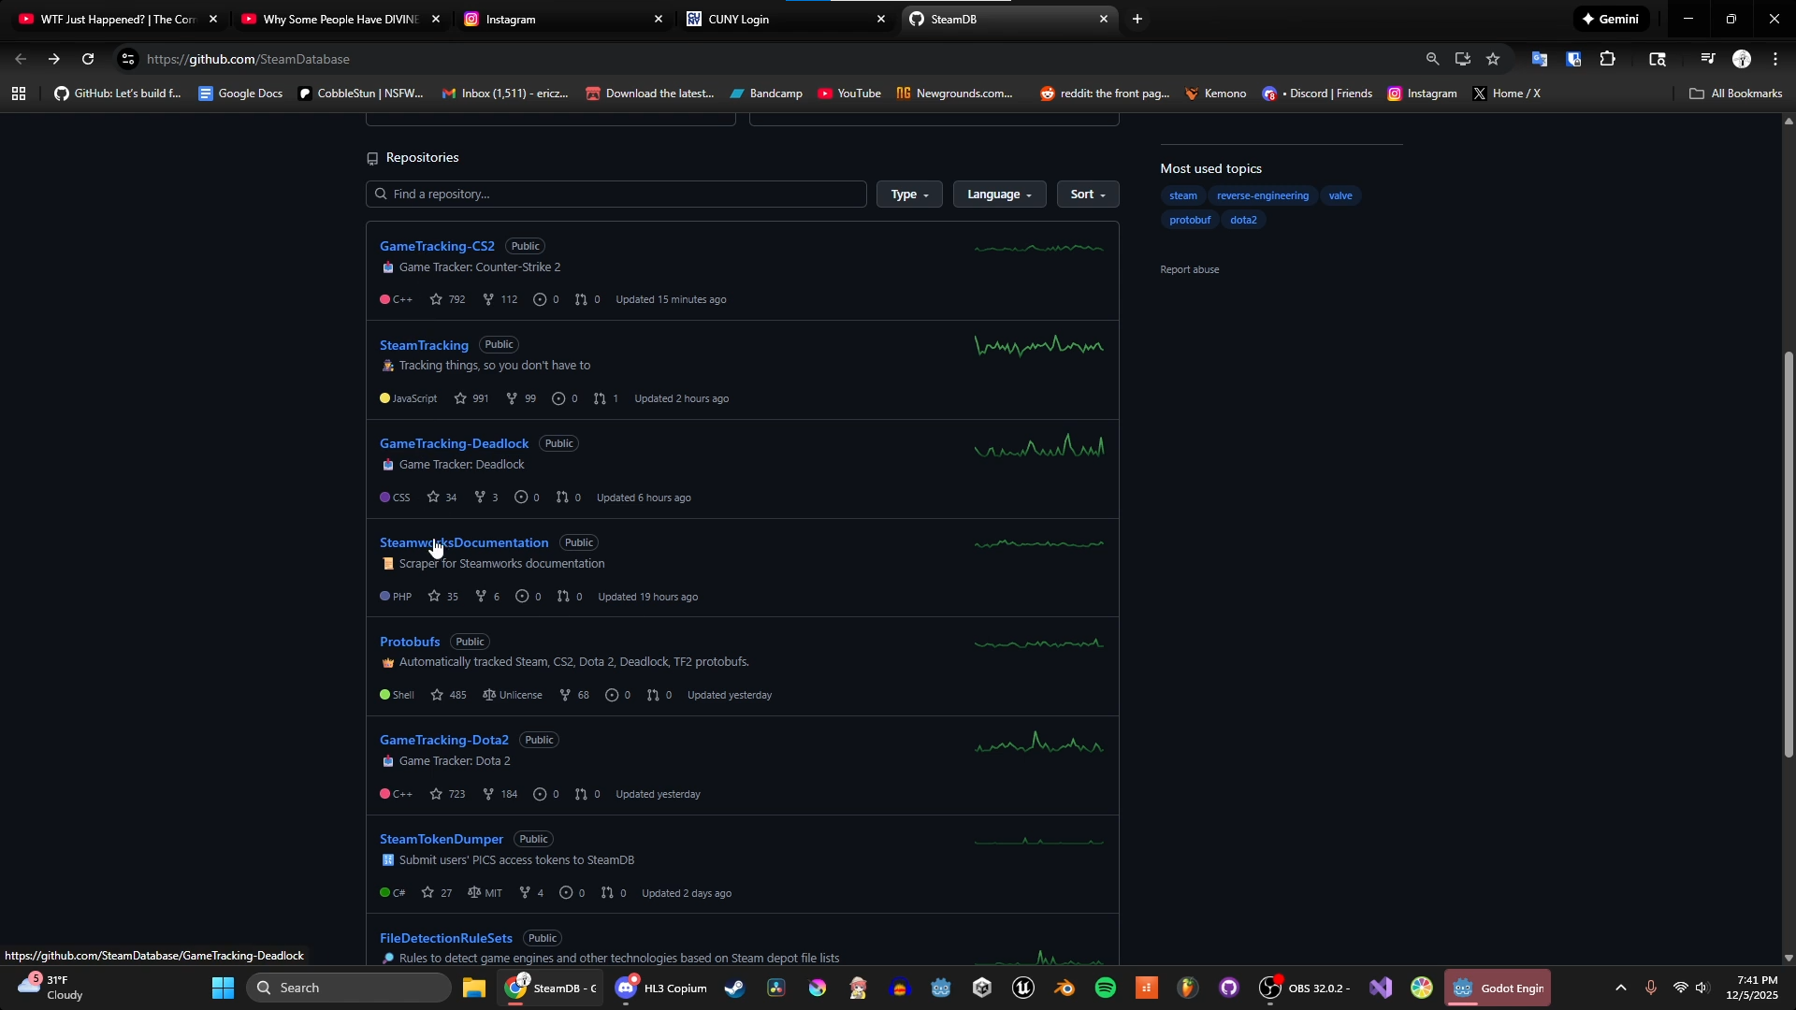This screenshot has height=1010, width=1796.
Task: Expand the Type filter dropdown
Action: [909, 195]
